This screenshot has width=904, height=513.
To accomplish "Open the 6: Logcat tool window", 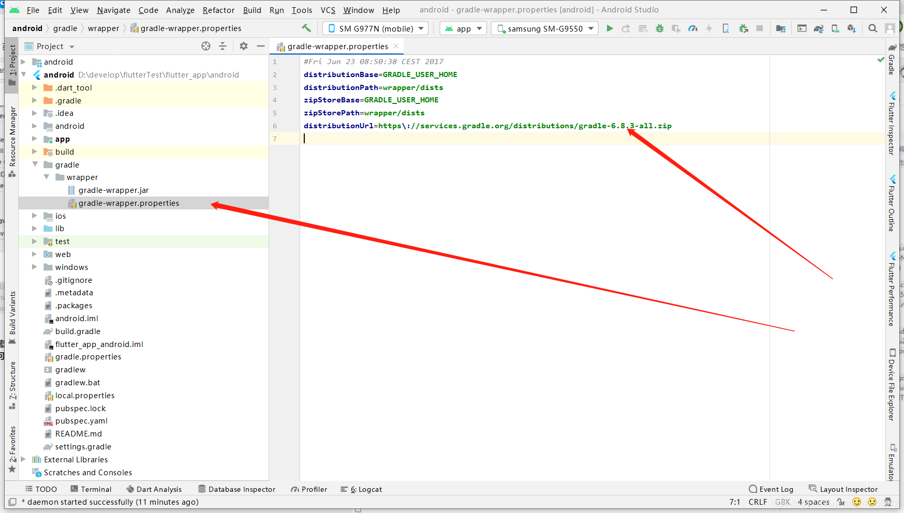I will coord(361,489).
